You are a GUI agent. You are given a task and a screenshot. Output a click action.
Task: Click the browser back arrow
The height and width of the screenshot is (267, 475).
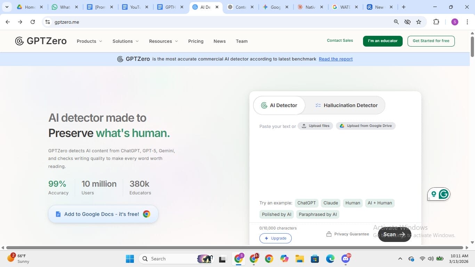[8, 22]
